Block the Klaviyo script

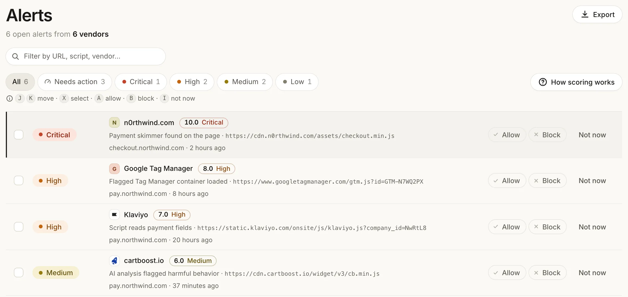pyautogui.click(x=548, y=227)
